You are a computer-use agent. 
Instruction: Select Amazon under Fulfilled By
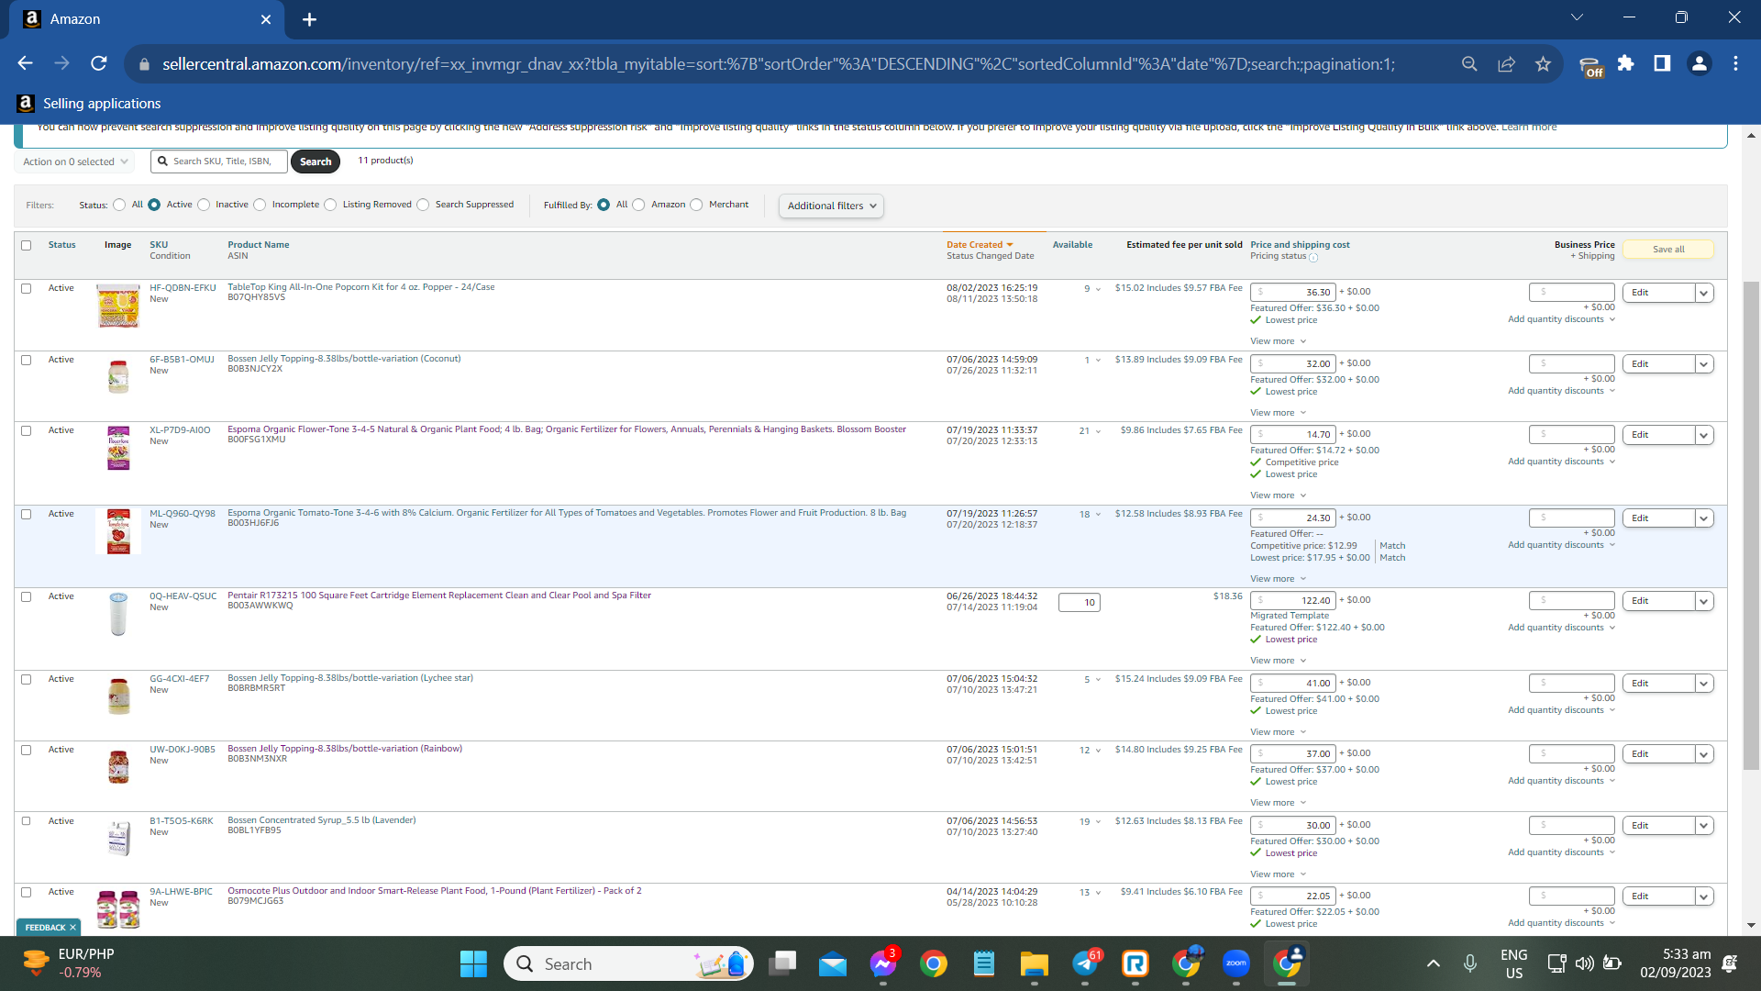click(638, 205)
